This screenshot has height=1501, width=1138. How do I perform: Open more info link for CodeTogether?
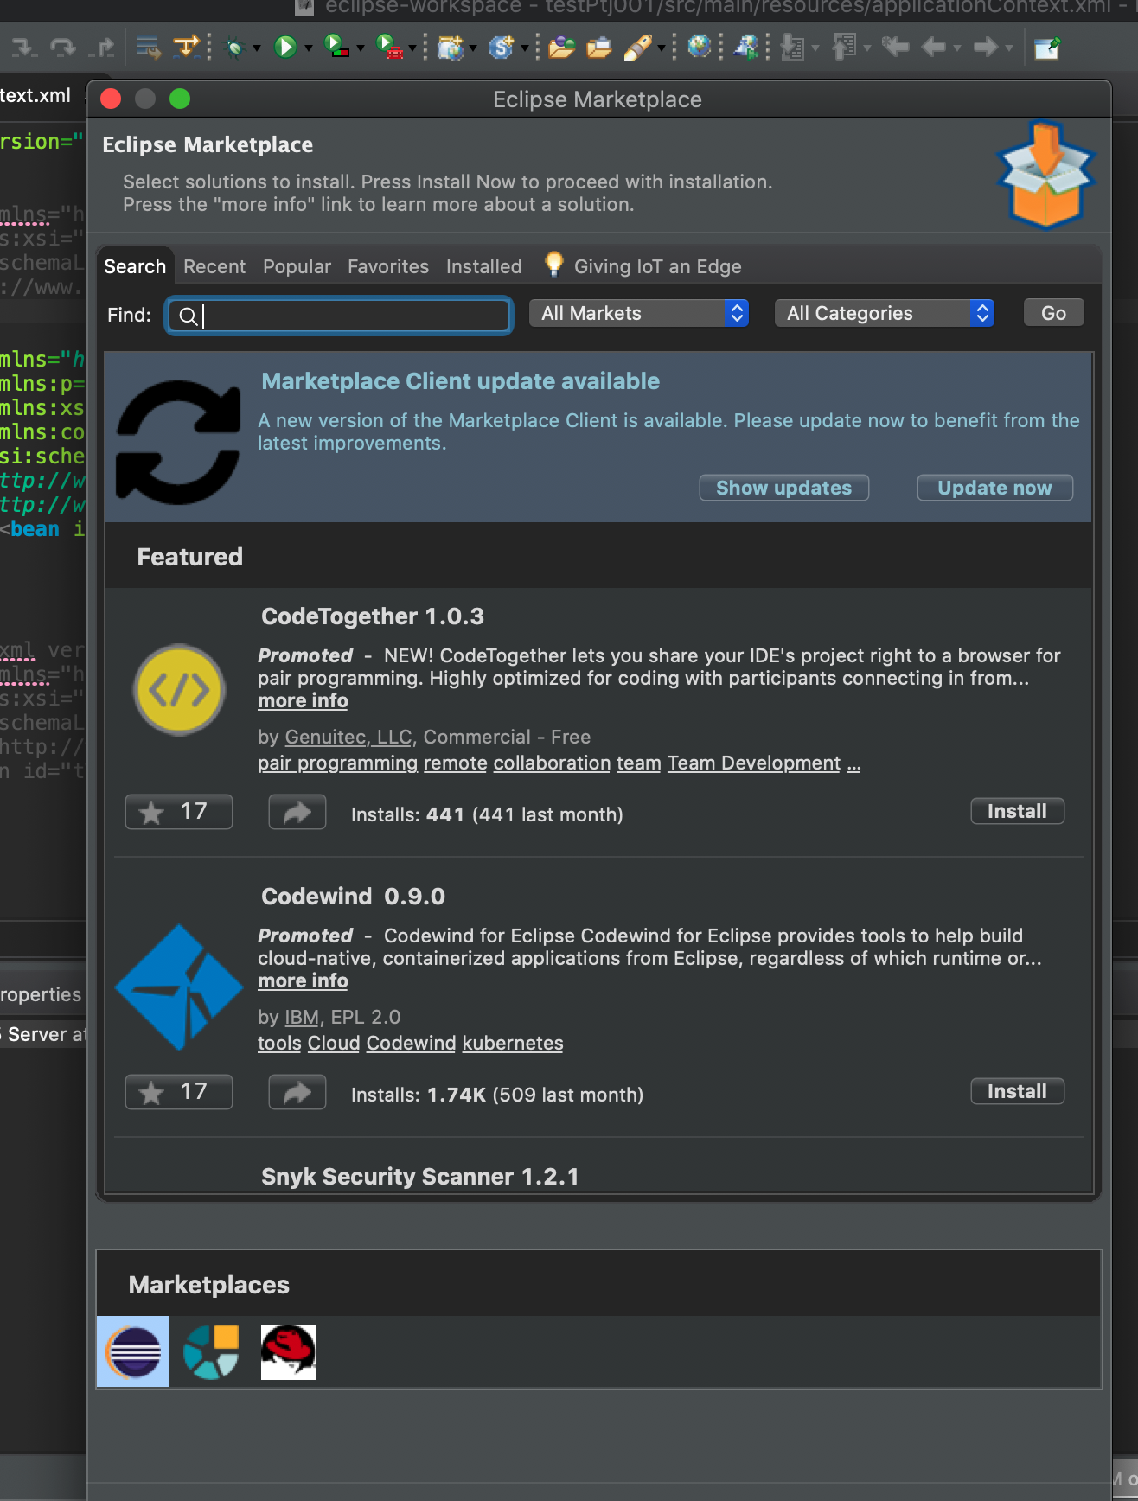[303, 701]
